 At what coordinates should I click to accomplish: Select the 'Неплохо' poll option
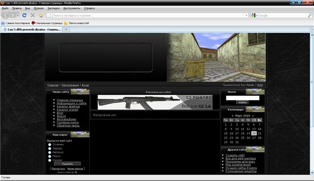pyautogui.click(x=50, y=153)
